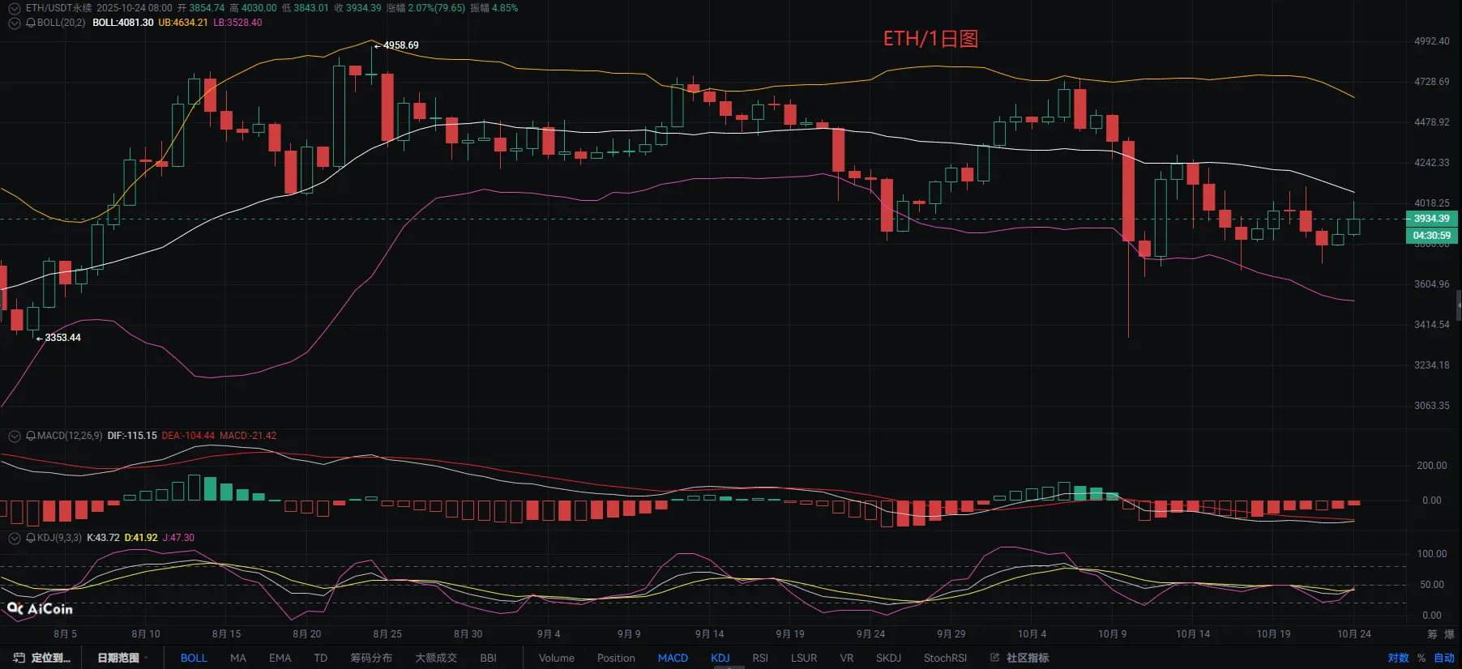1462x669 pixels.
Task: Enable 自动 auto price scaling
Action: click(1444, 658)
